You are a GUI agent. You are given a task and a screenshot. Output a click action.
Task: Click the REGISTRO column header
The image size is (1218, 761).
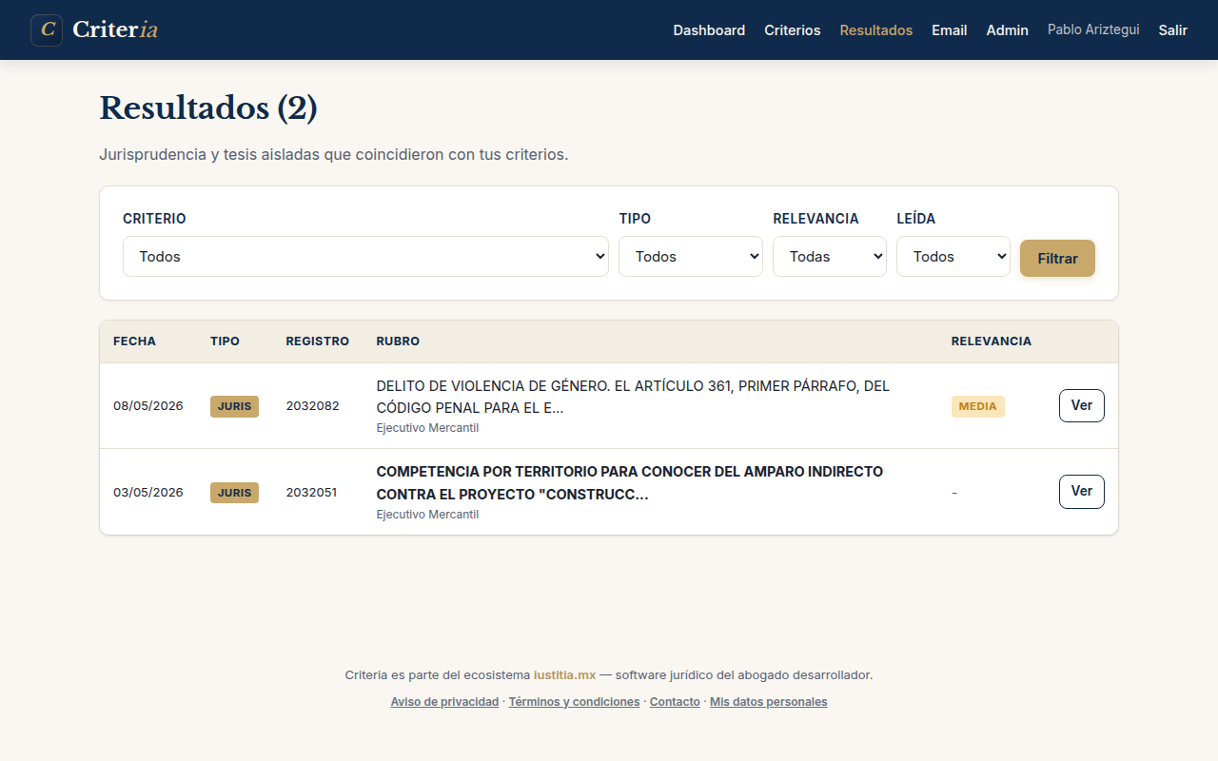(x=317, y=341)
